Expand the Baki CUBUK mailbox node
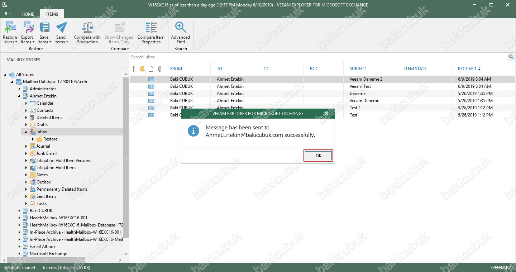 coord(19,211)
